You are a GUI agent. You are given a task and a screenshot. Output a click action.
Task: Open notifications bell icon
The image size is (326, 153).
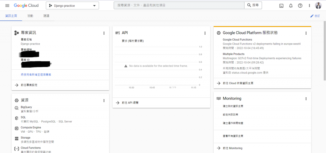[291, 6]
